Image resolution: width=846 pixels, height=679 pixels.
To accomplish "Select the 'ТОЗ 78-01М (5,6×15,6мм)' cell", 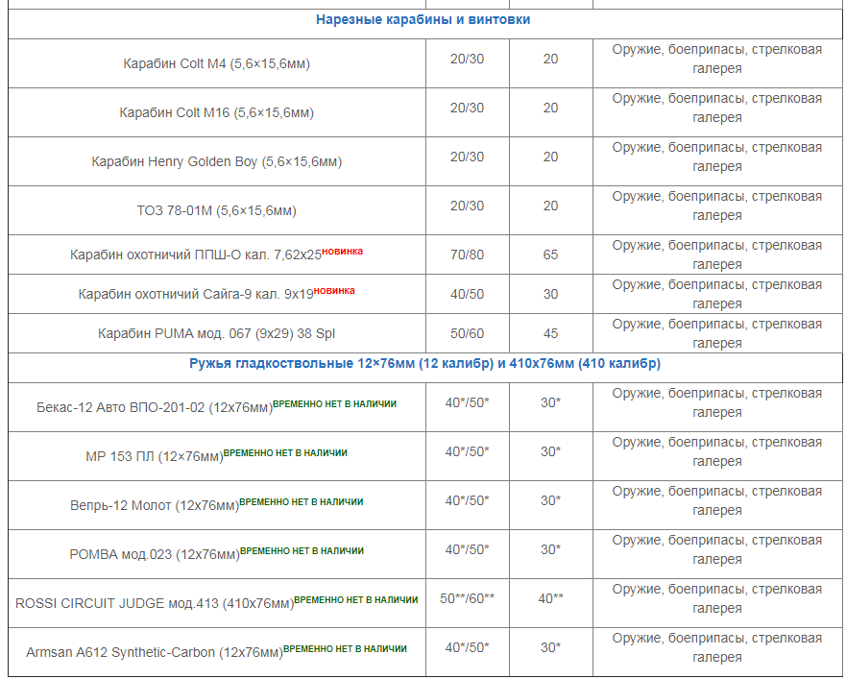I will [x=216, y=210].
